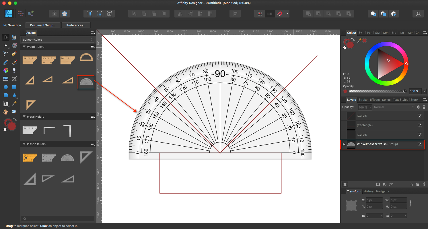Select the View hand tool
The image size is (428, 229).
point(6,112)
